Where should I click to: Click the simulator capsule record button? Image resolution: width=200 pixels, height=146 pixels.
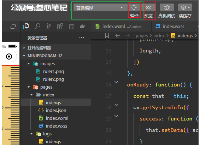coord(9,56)
